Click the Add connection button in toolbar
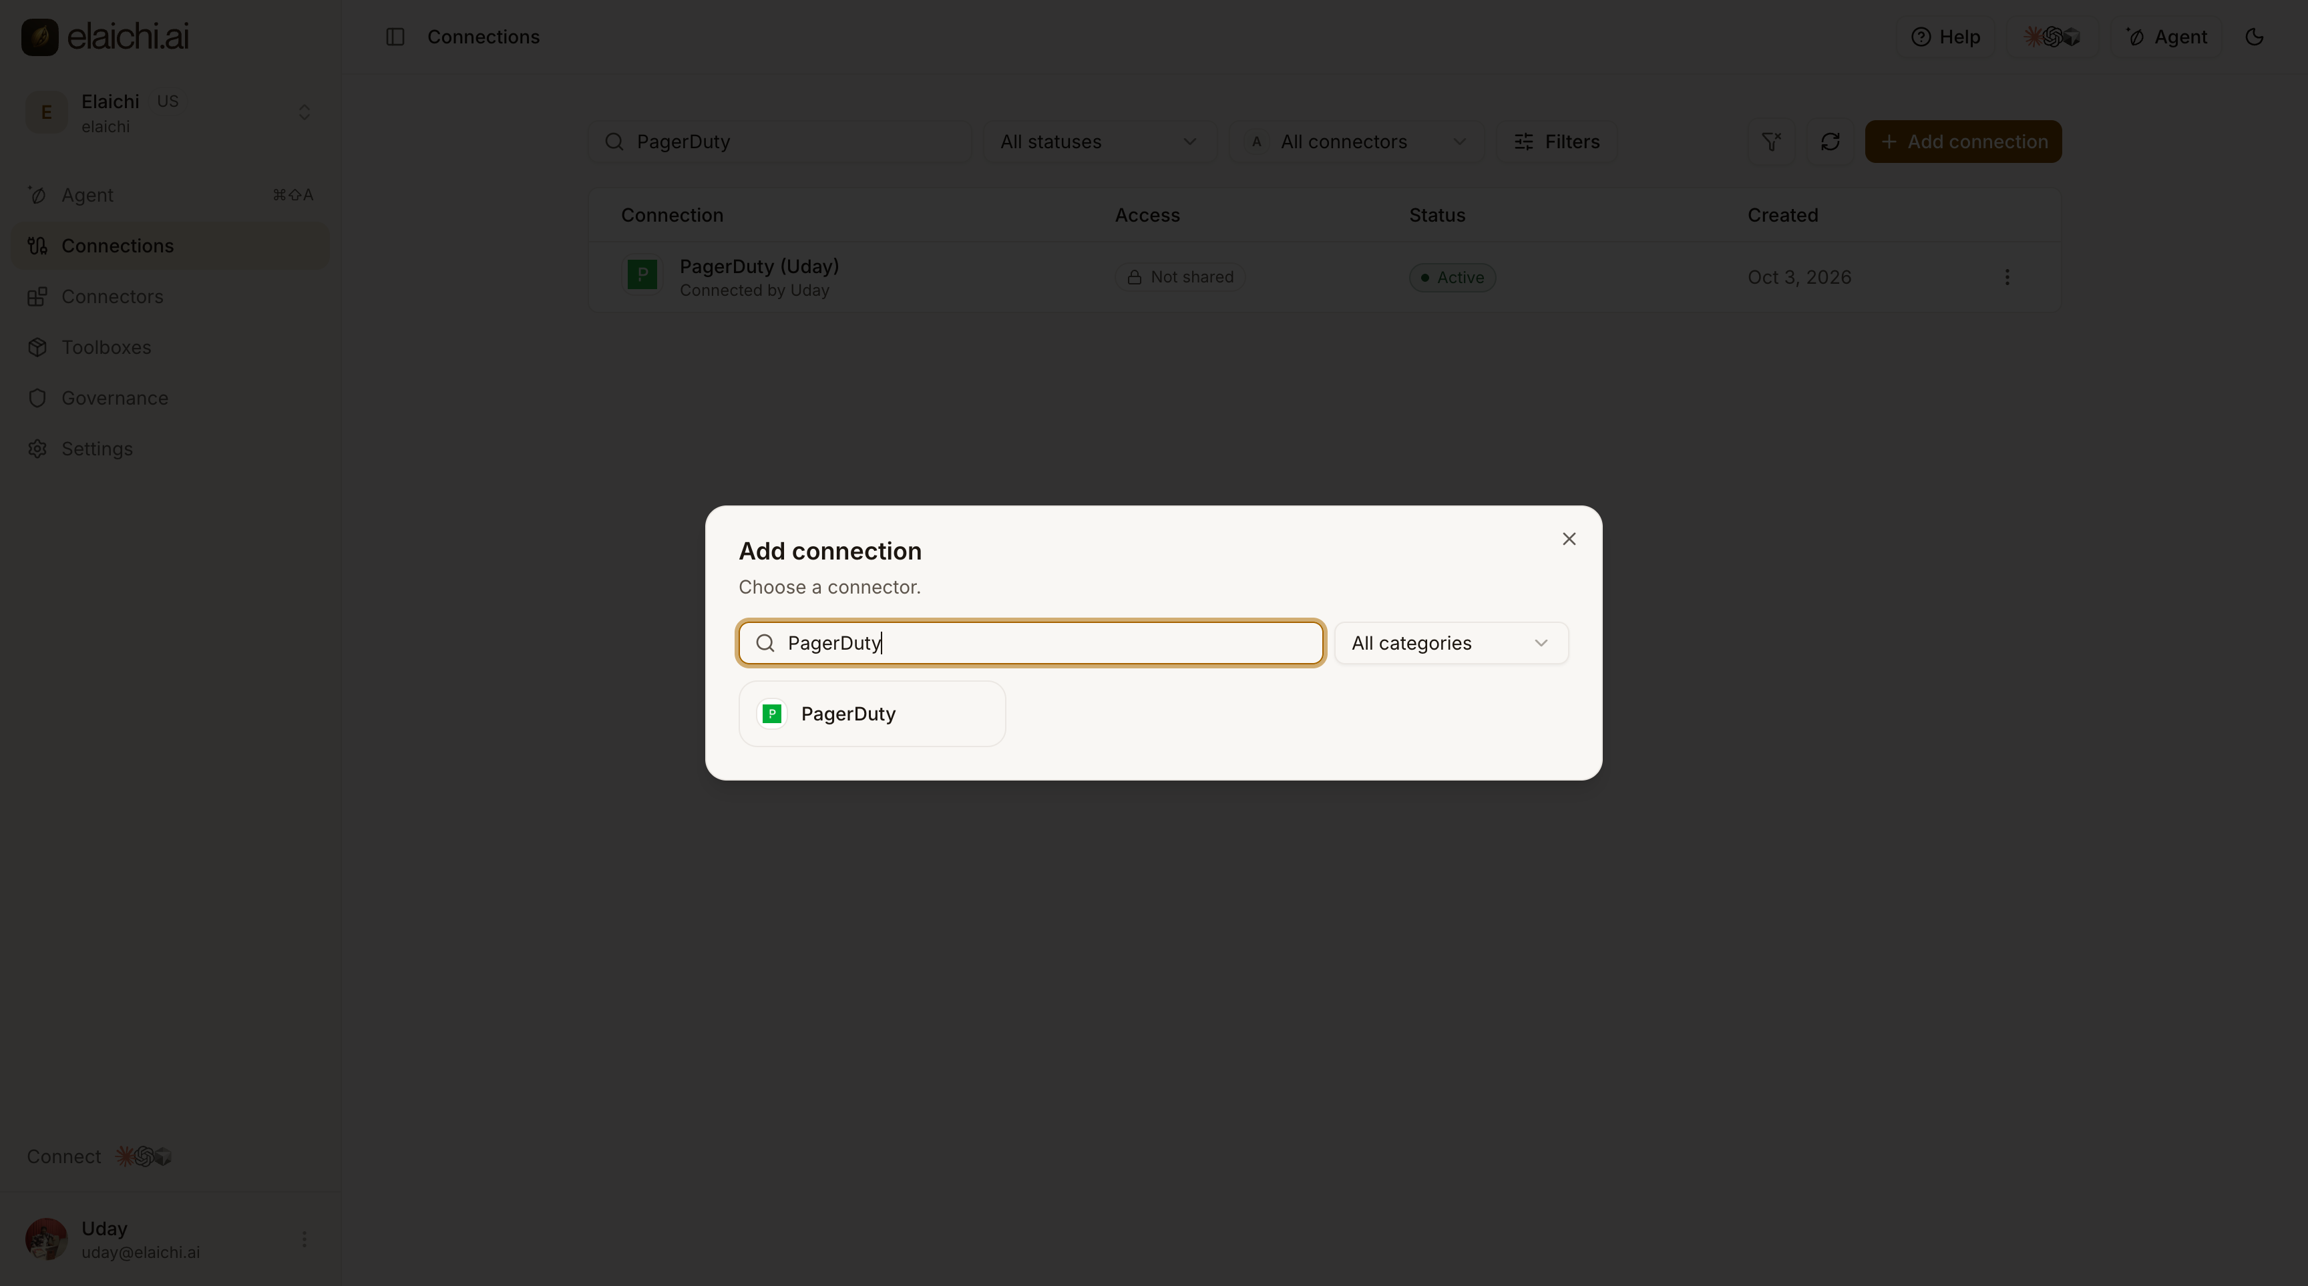 tap(1963, 142)
